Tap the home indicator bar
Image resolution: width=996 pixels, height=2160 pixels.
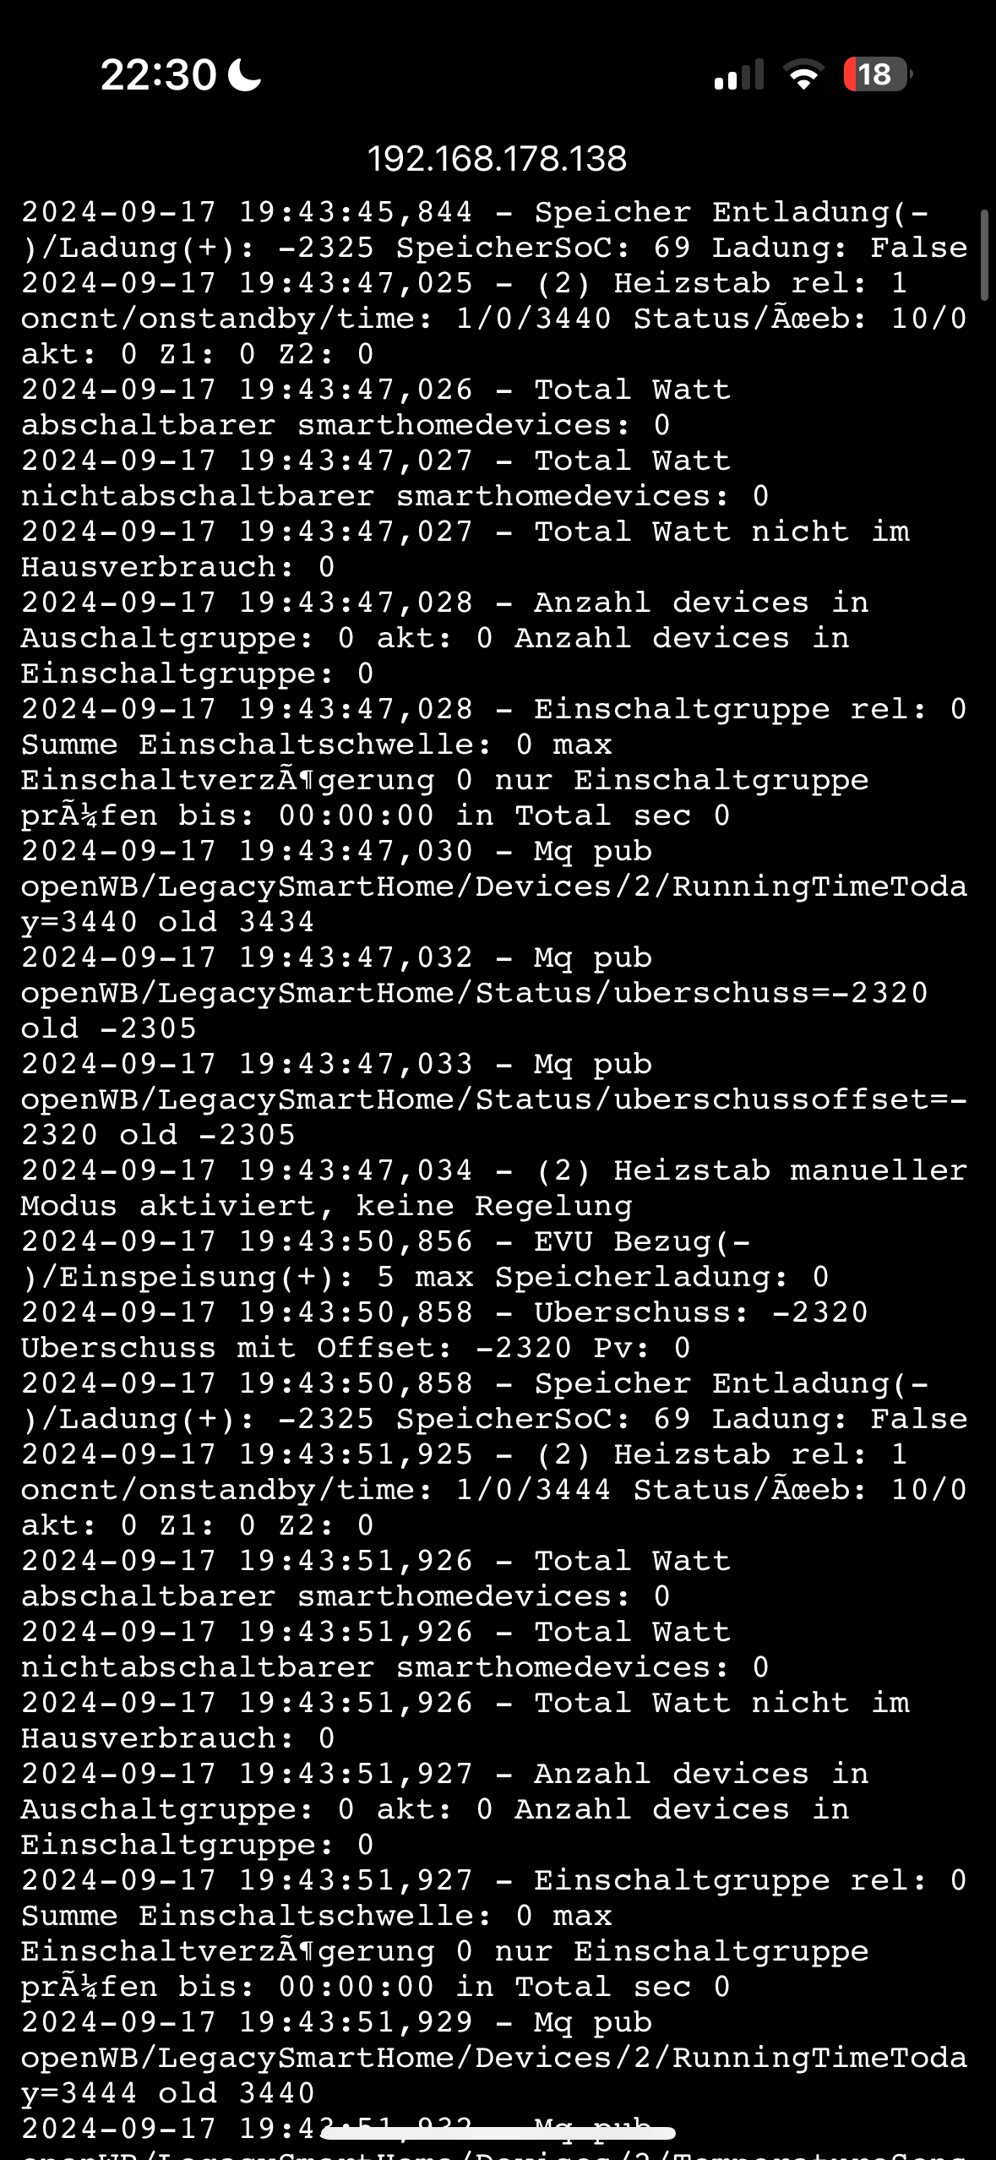pyautogui.click(x=498, y=2133)
